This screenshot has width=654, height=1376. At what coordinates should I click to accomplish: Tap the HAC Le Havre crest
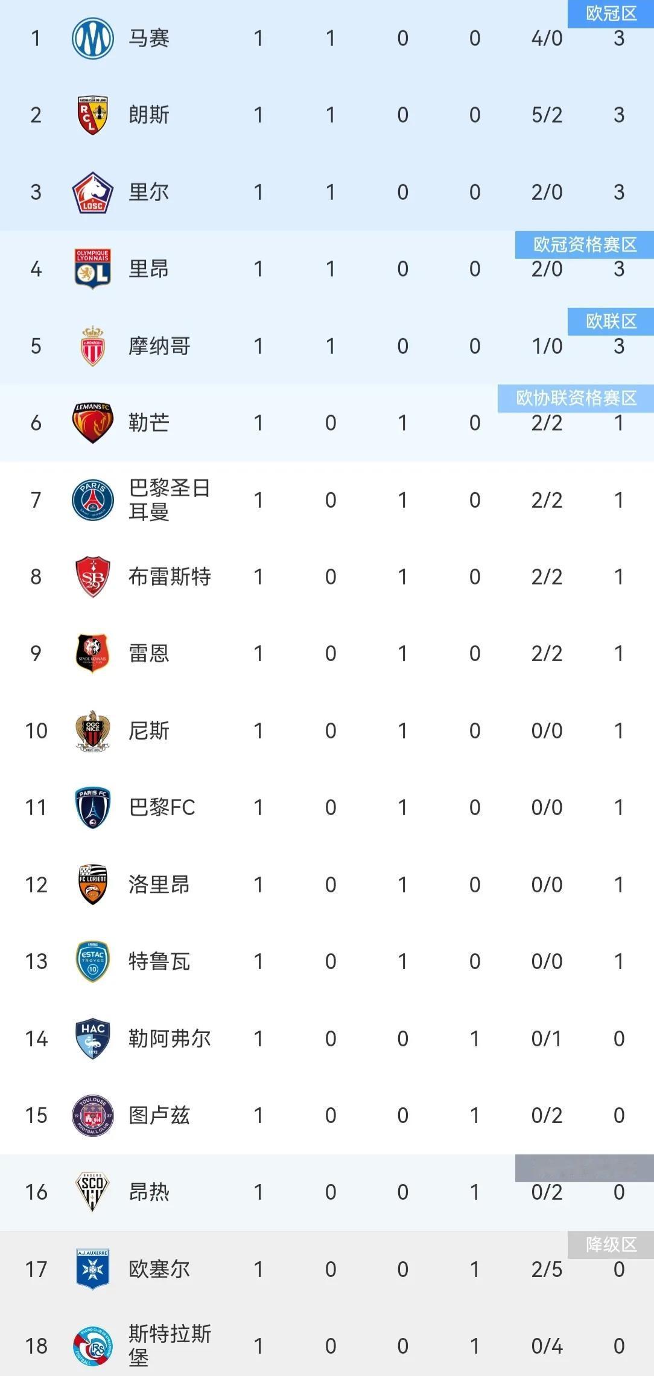tap(92, 1038)
